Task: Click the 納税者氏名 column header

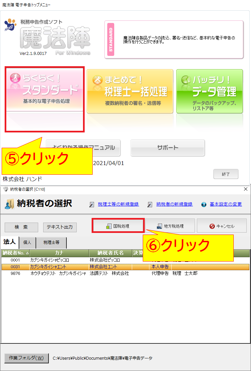Action: click(110, 253)
